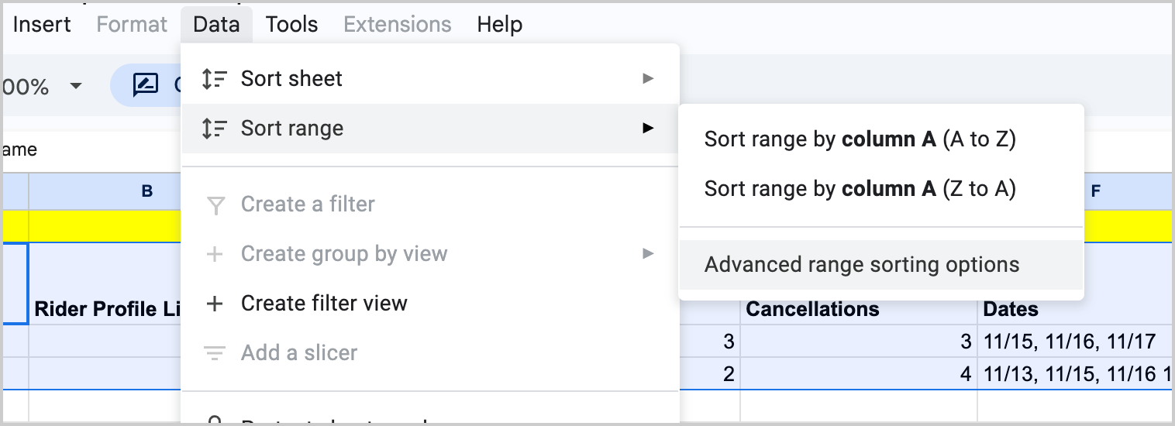Click the Sort range icon
Viewport: 1175px width, 426px height.
(214, 129)
